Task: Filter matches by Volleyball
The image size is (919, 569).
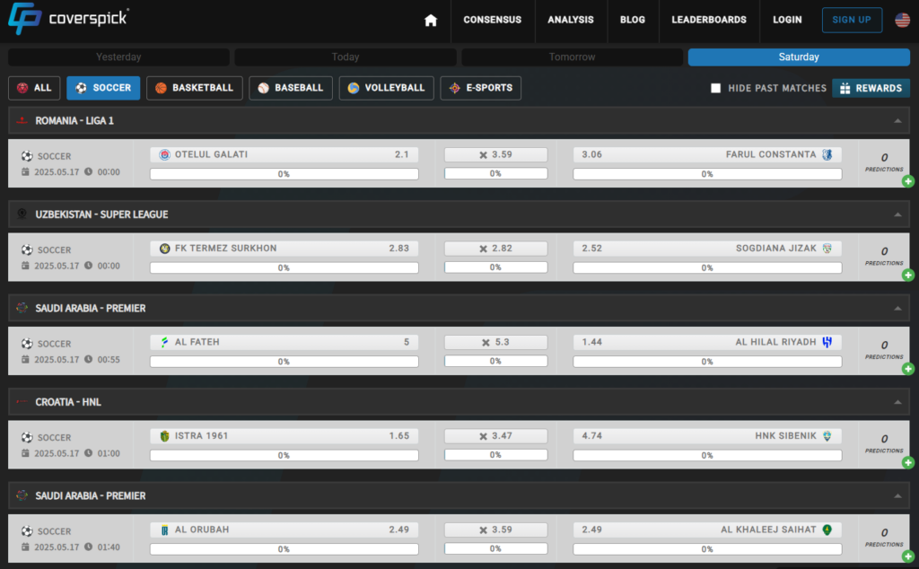Action: click(386, 88)
